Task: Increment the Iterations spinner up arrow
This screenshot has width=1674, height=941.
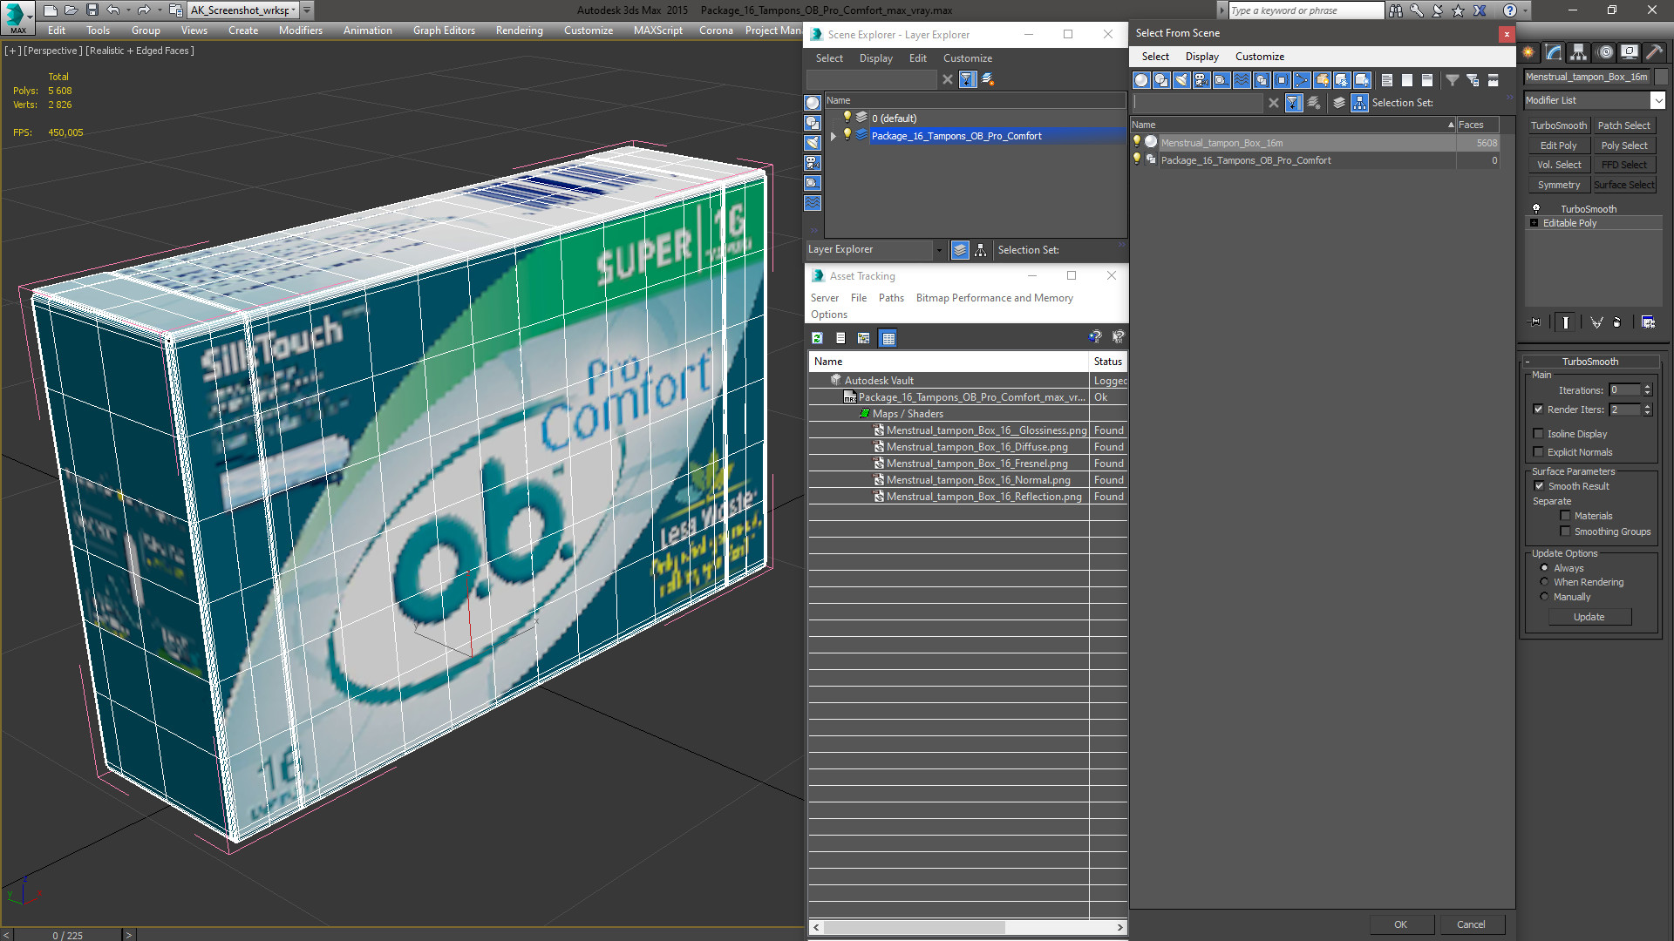Action: [x=1647, y=387]
